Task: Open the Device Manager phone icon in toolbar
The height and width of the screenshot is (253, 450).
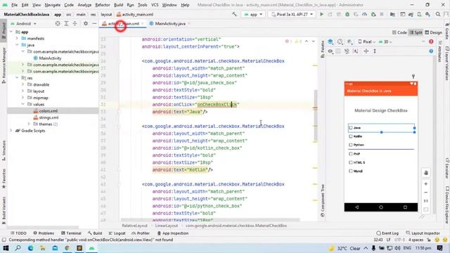Action: click(419, 14)
